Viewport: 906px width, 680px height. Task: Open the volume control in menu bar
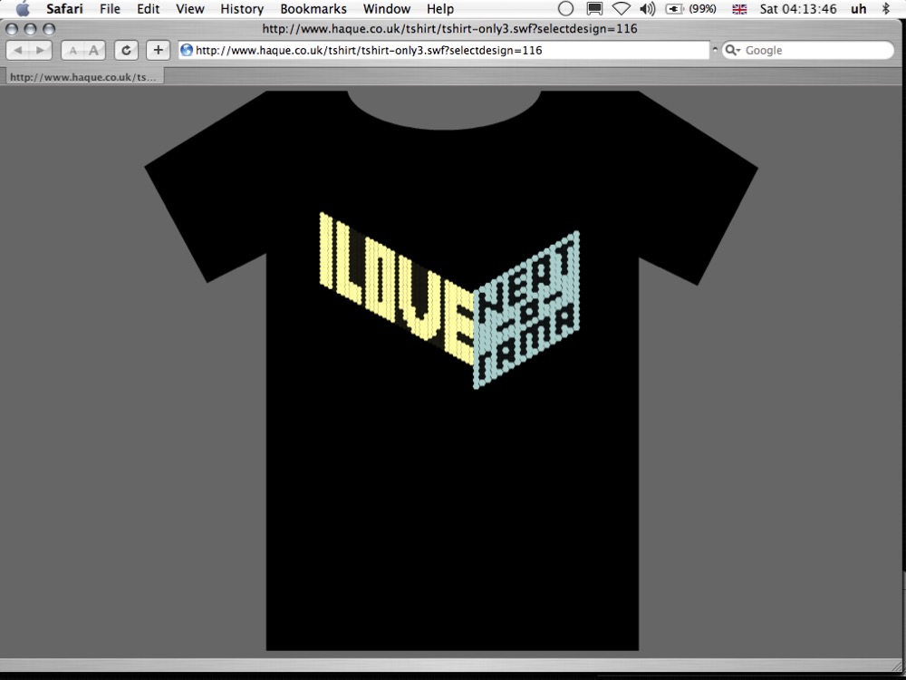[x=648, y=9]
